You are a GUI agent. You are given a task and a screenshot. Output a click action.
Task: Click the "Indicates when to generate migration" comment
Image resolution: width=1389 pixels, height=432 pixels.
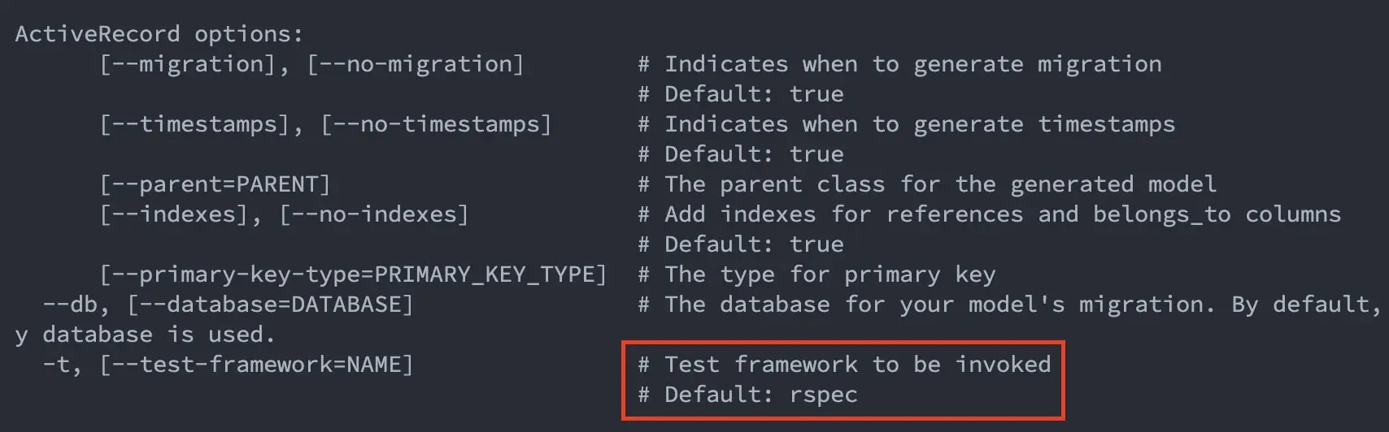pyautogui.click(x=912, y=64)
